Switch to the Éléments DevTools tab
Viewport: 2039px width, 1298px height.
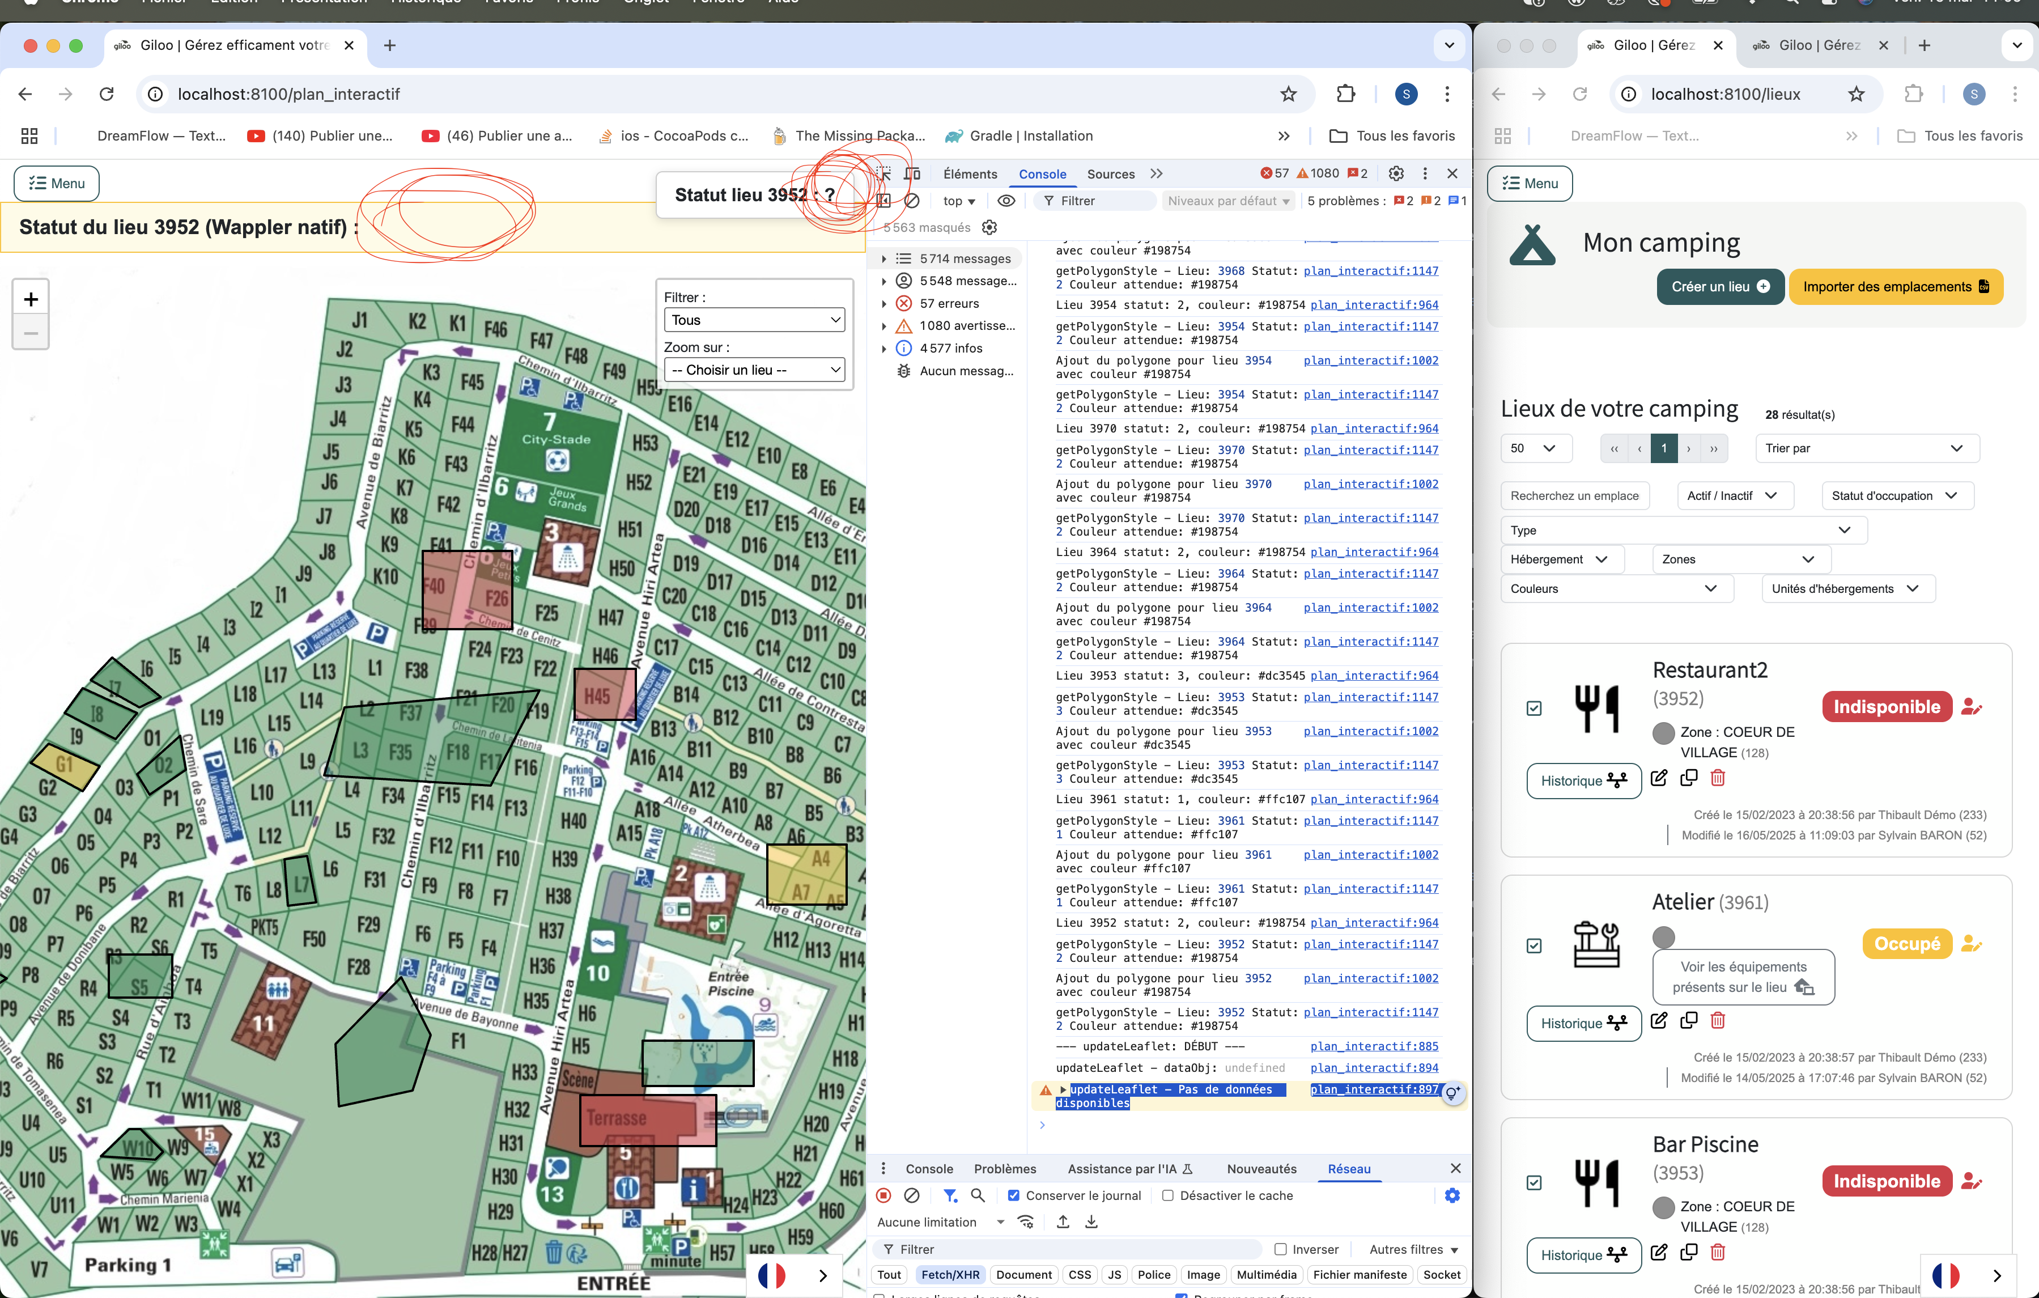(x=970, y=173)
